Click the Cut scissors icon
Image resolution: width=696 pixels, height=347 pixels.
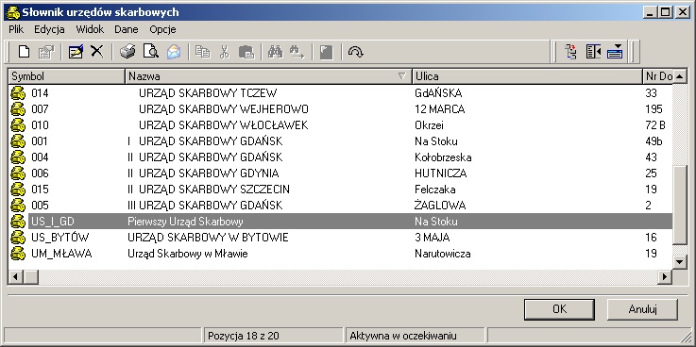coord(224,52)
